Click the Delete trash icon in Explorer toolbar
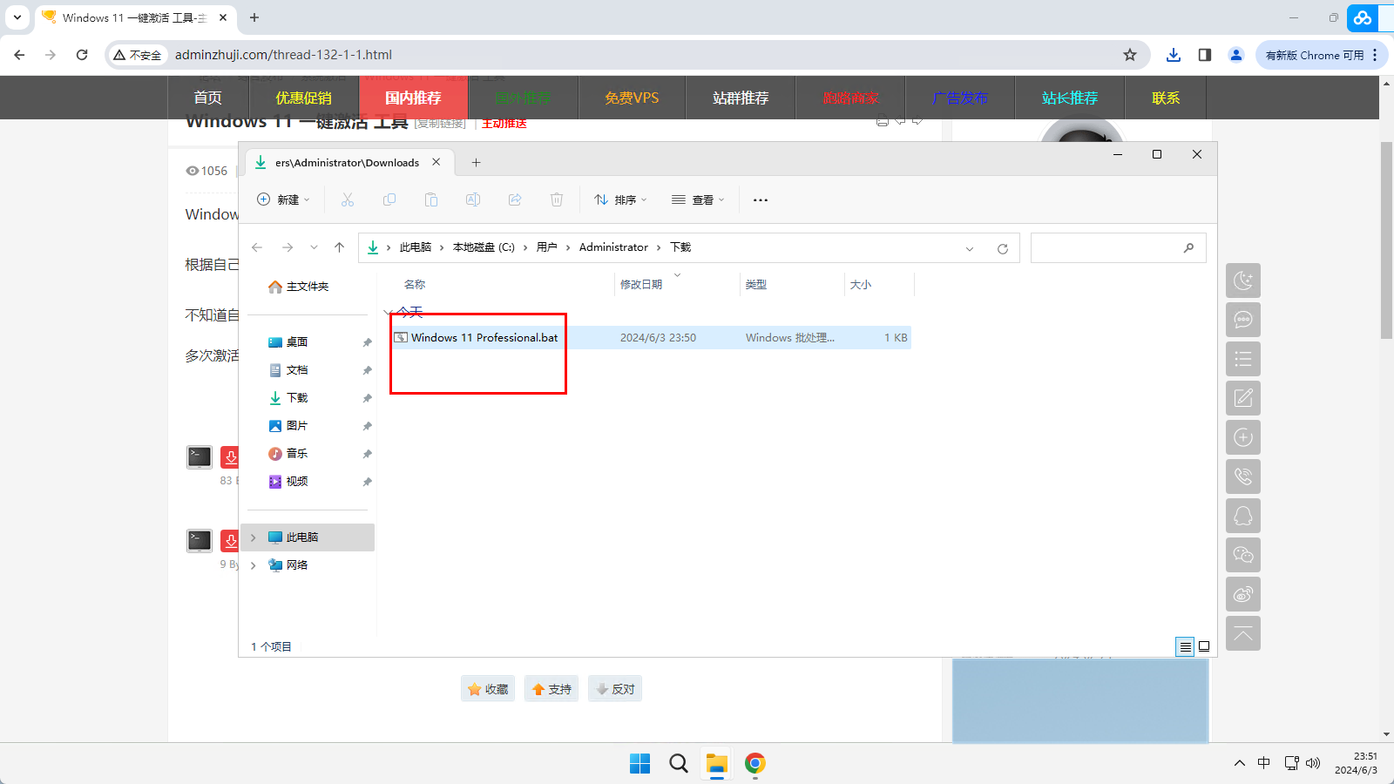Viewport: 1394px width, 784px height. [x=557, y=199]
